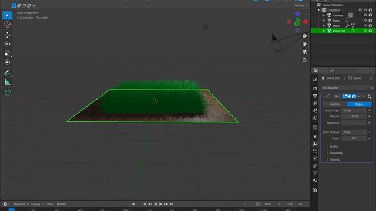Open the Playback menu

point(21,205)
